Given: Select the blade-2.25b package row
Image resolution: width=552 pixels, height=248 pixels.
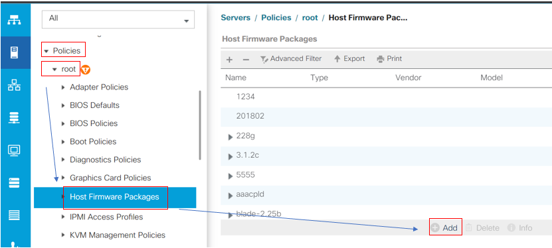Looking at the screenshot, I should click(x=386, y=214).
